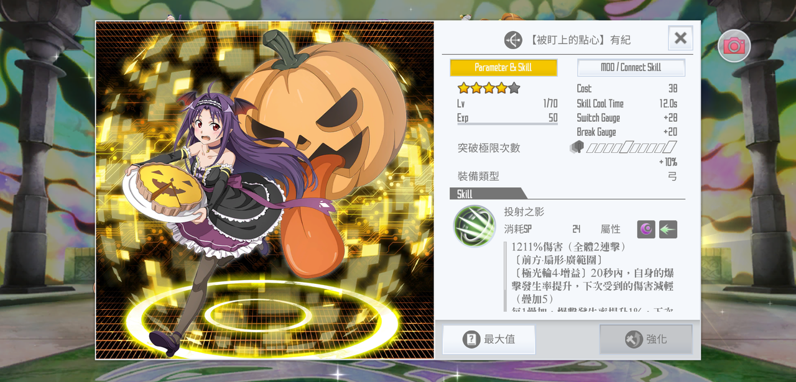Switch to the Parameter & Skill tab

(x=503, y=67)
